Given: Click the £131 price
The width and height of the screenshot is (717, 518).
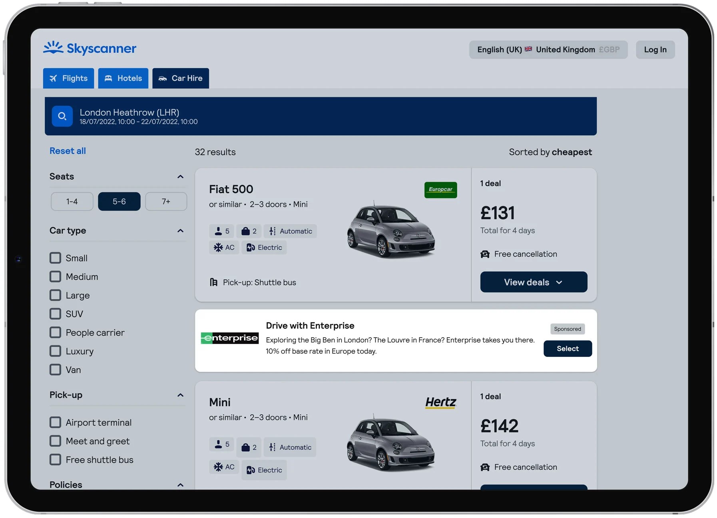Looking at the screenshot, I should point(498,213).
